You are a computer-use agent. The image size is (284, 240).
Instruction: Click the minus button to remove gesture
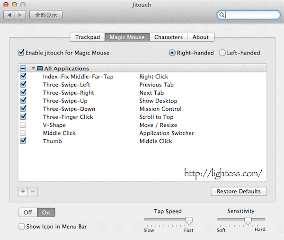[33, 191]
